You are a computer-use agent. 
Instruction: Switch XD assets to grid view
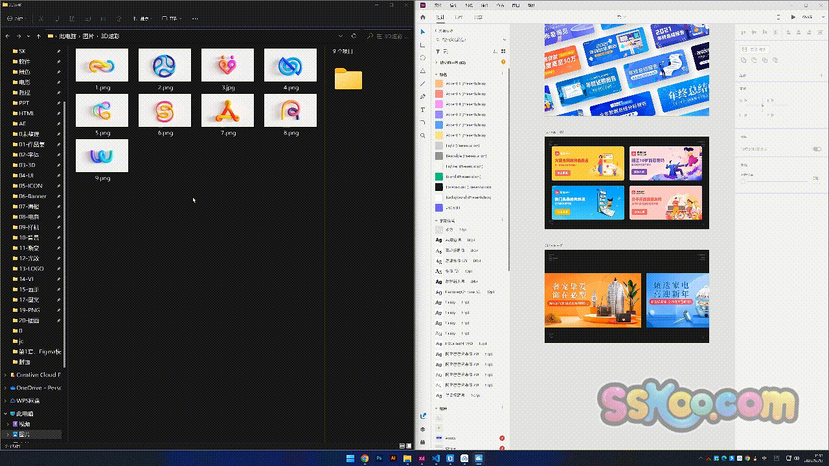point(503,51)
